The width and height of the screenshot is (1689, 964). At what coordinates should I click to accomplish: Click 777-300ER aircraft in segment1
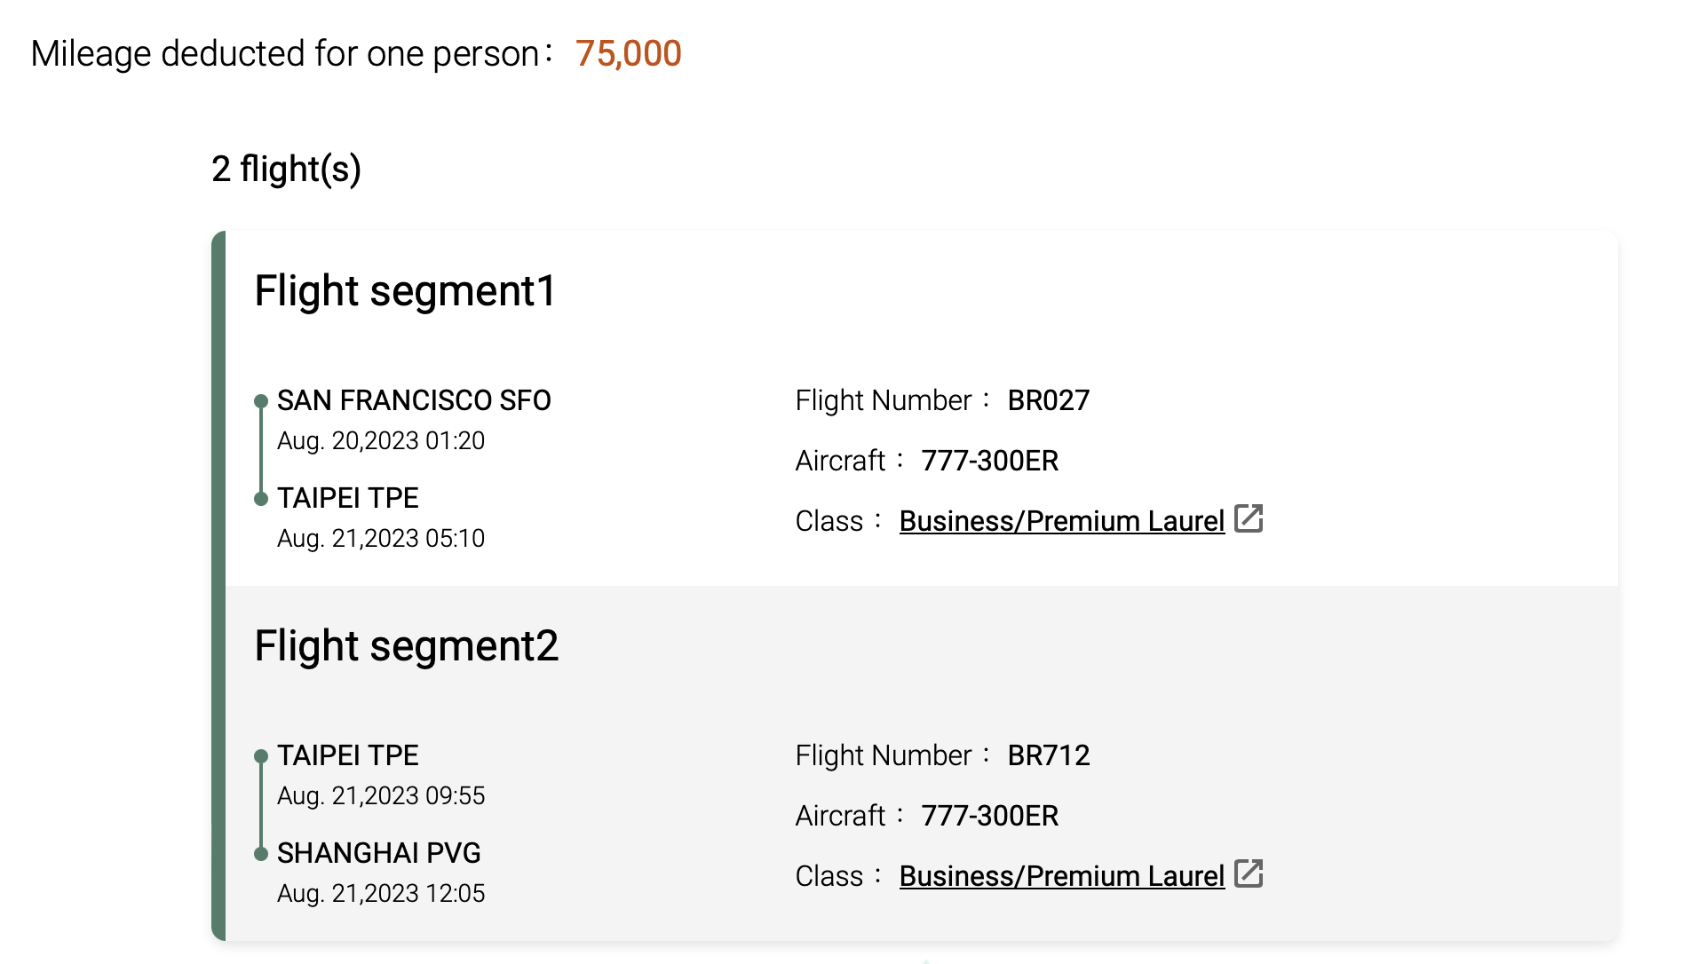pos(989,461)
